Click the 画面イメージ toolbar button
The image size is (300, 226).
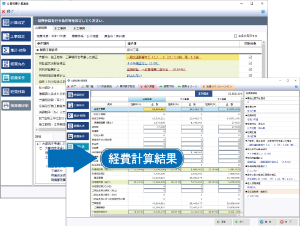188,87
